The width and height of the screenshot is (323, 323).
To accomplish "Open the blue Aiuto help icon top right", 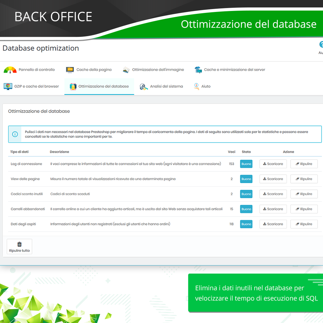I will tap(321, 45).
